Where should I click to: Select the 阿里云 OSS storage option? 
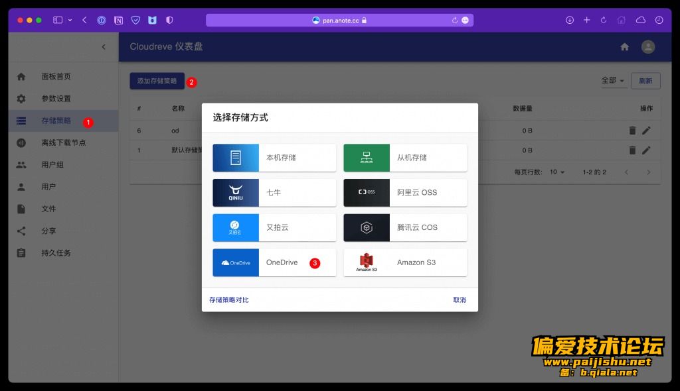click(405, 193)
